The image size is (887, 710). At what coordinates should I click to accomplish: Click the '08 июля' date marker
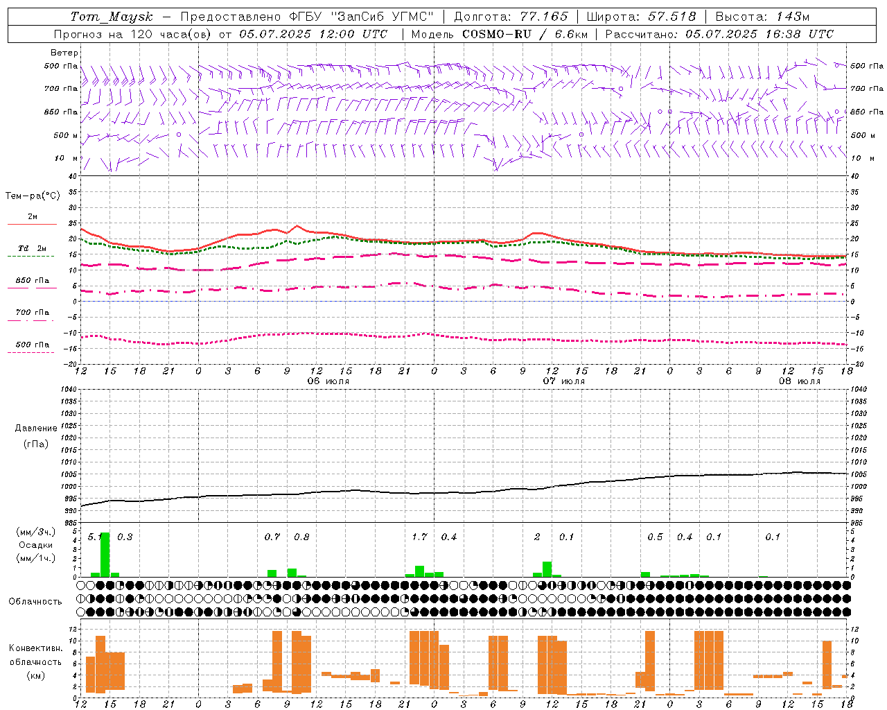point(800,381)
